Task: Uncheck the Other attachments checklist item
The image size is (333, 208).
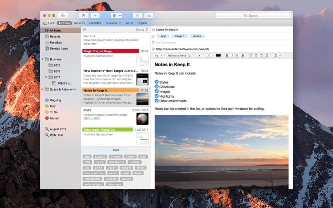Action: (157, 101)
